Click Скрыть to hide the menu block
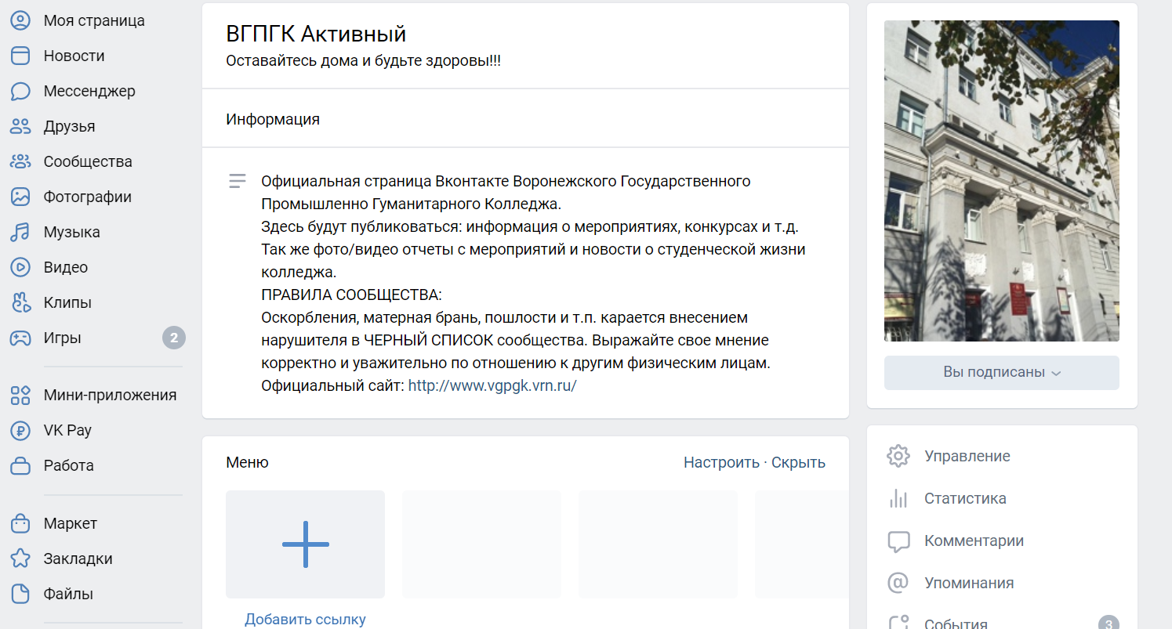This screenshot has height=629, width=1172. coord(798,462)
